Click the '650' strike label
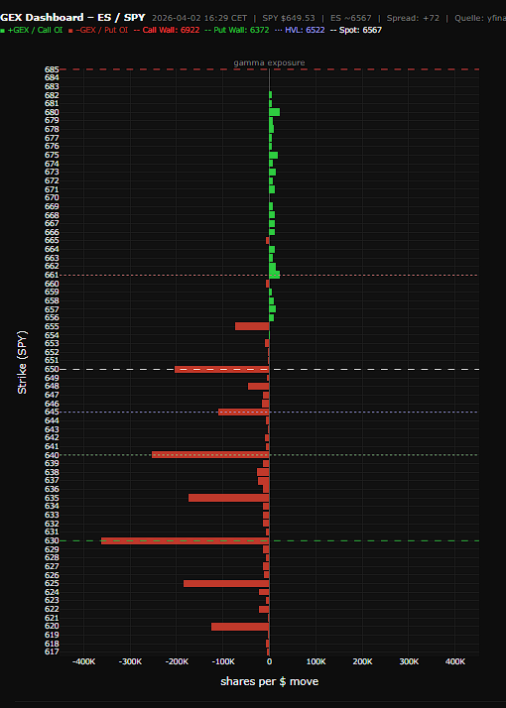The width and height of the screenshot is (506, 708). pos(52,369)
